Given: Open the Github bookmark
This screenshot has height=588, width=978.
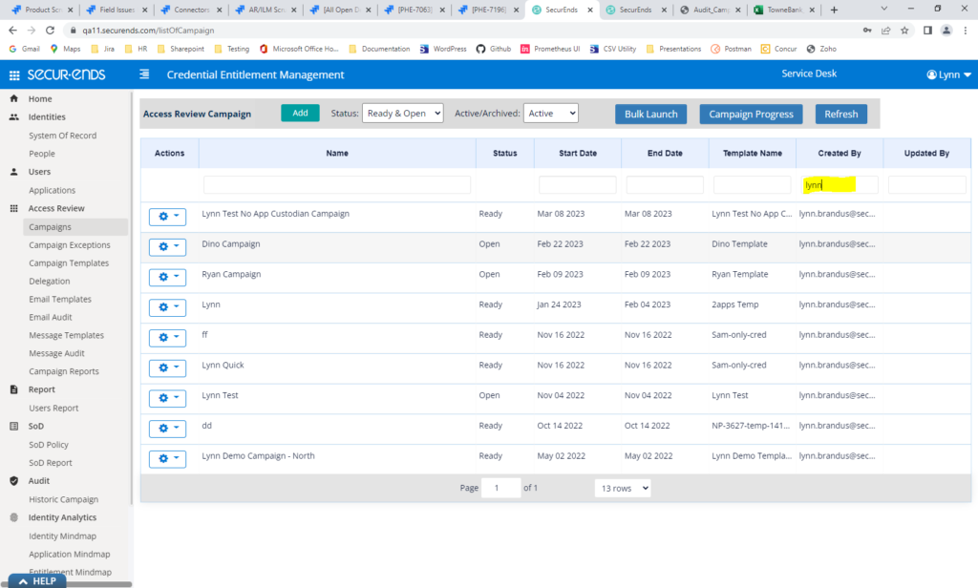Looking at the screenshot, I should [494, 49].
